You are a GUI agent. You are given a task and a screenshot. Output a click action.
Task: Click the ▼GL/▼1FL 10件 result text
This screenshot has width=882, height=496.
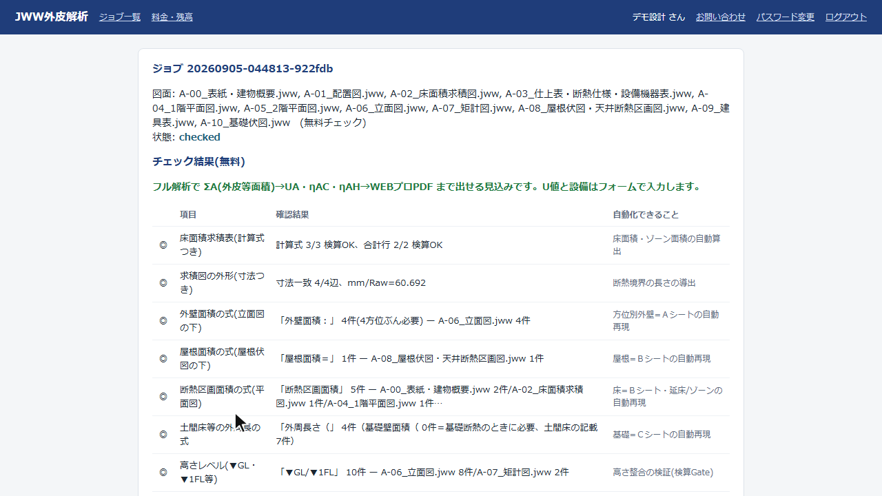click(422, 473)
